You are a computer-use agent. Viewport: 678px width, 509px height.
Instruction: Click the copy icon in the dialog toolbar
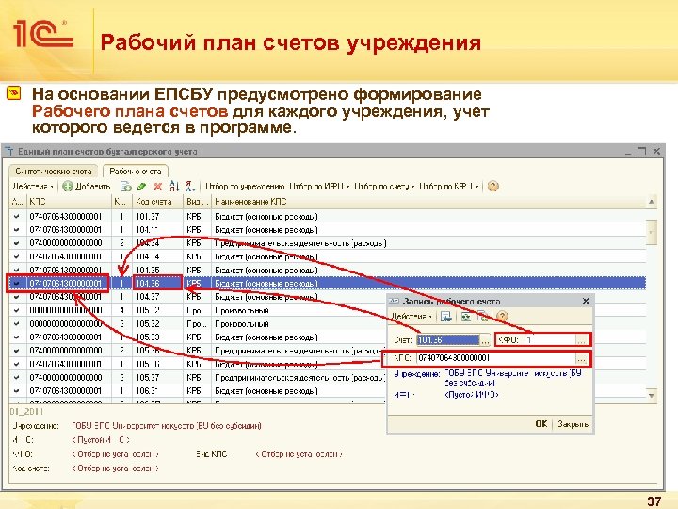tap(483, 317)
